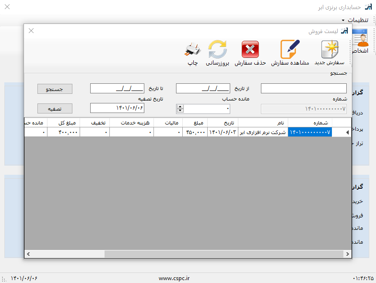Screen dimensions: 376x283
Task: Click the main application title bar icon
Action: click(x=368, y=7)
